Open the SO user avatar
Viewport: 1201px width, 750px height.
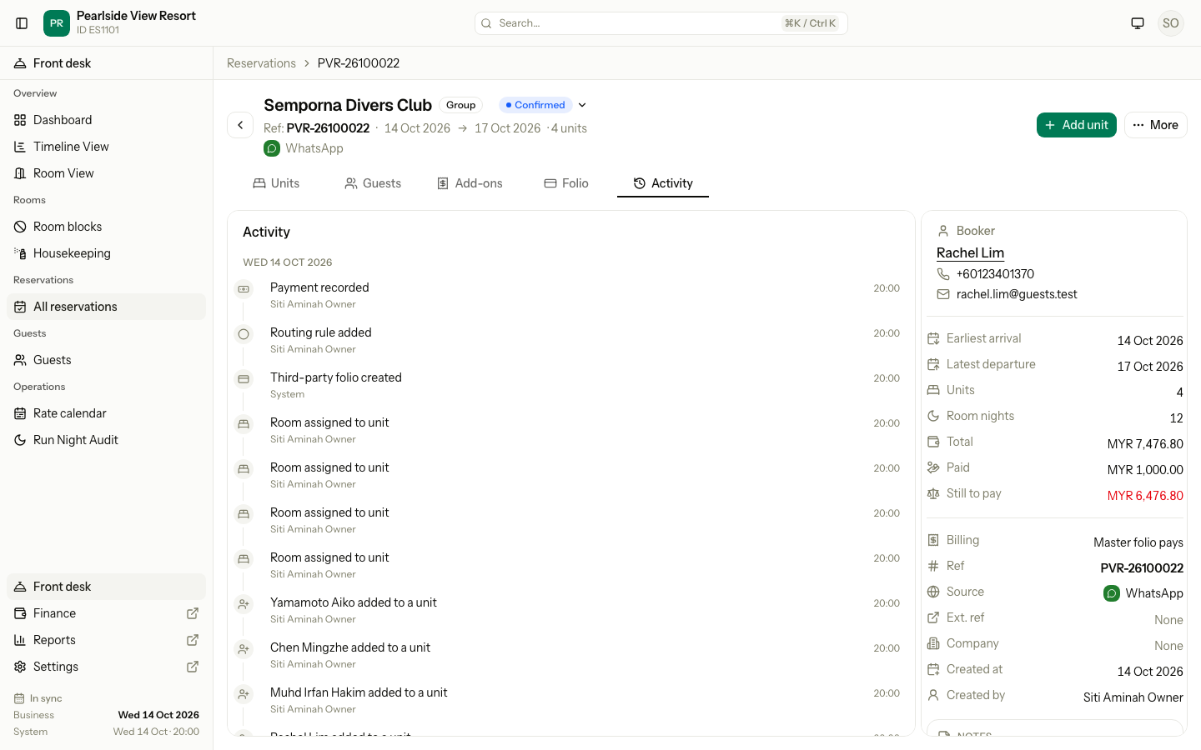click(1171, 23)
